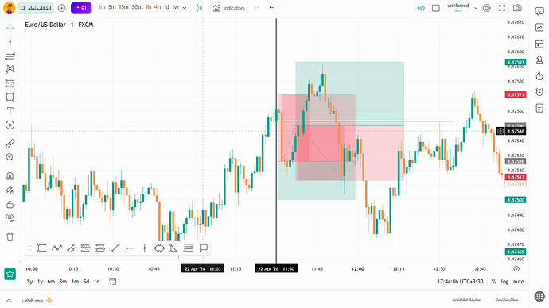This screenshot has height=308, width=549.
Task: Click the add symbol plus icon
Action: [61, 8]
